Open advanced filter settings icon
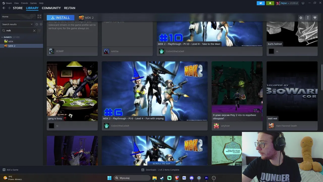The width and height of the screenshot is (323, 182). tap(39, 31)
